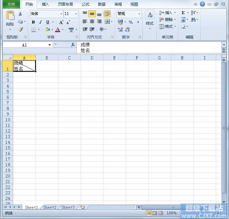Open the font size 11 dropdown
Image resolution: width=229 pixels, height=219 pixels.
pos(76,14)
